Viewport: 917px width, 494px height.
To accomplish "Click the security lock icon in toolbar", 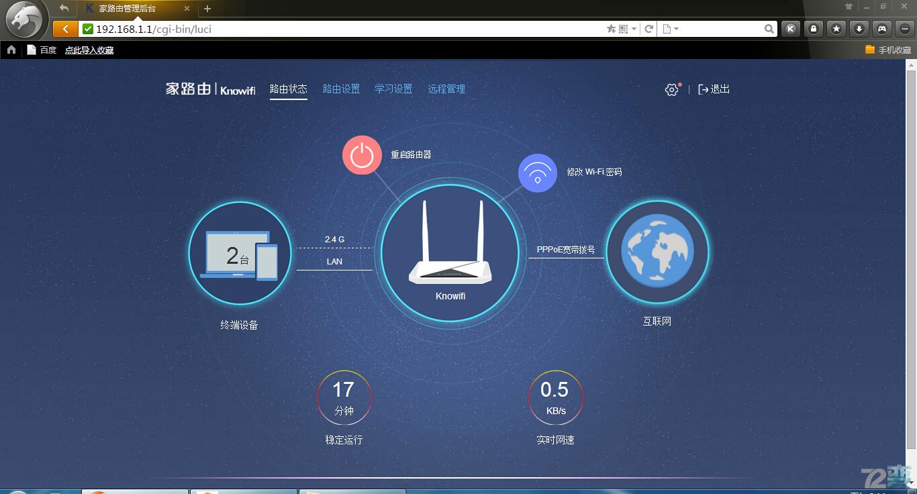I will click(x=813, y=29).
